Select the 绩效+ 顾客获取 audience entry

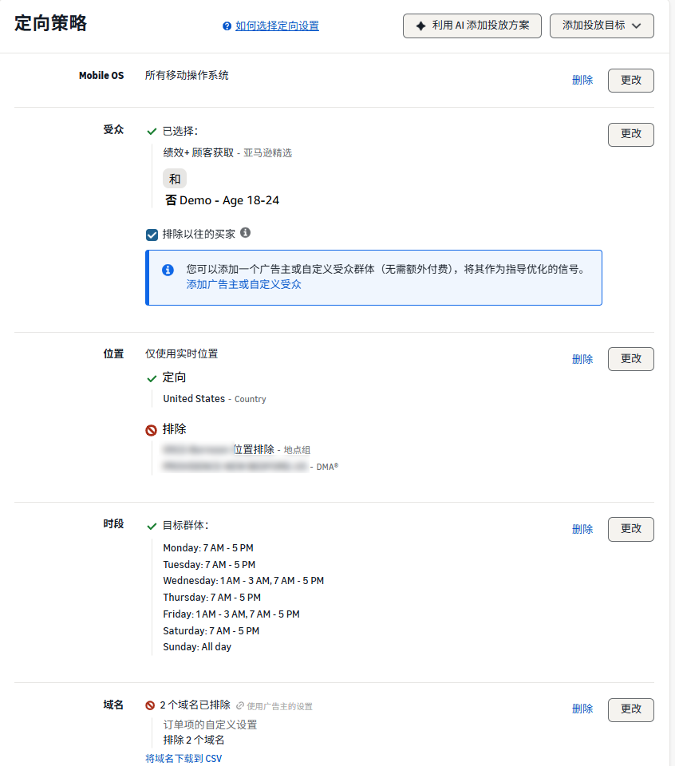(227, 153)
